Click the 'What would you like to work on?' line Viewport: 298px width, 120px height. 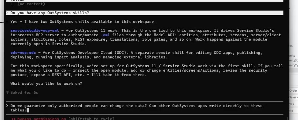(46, 84)
